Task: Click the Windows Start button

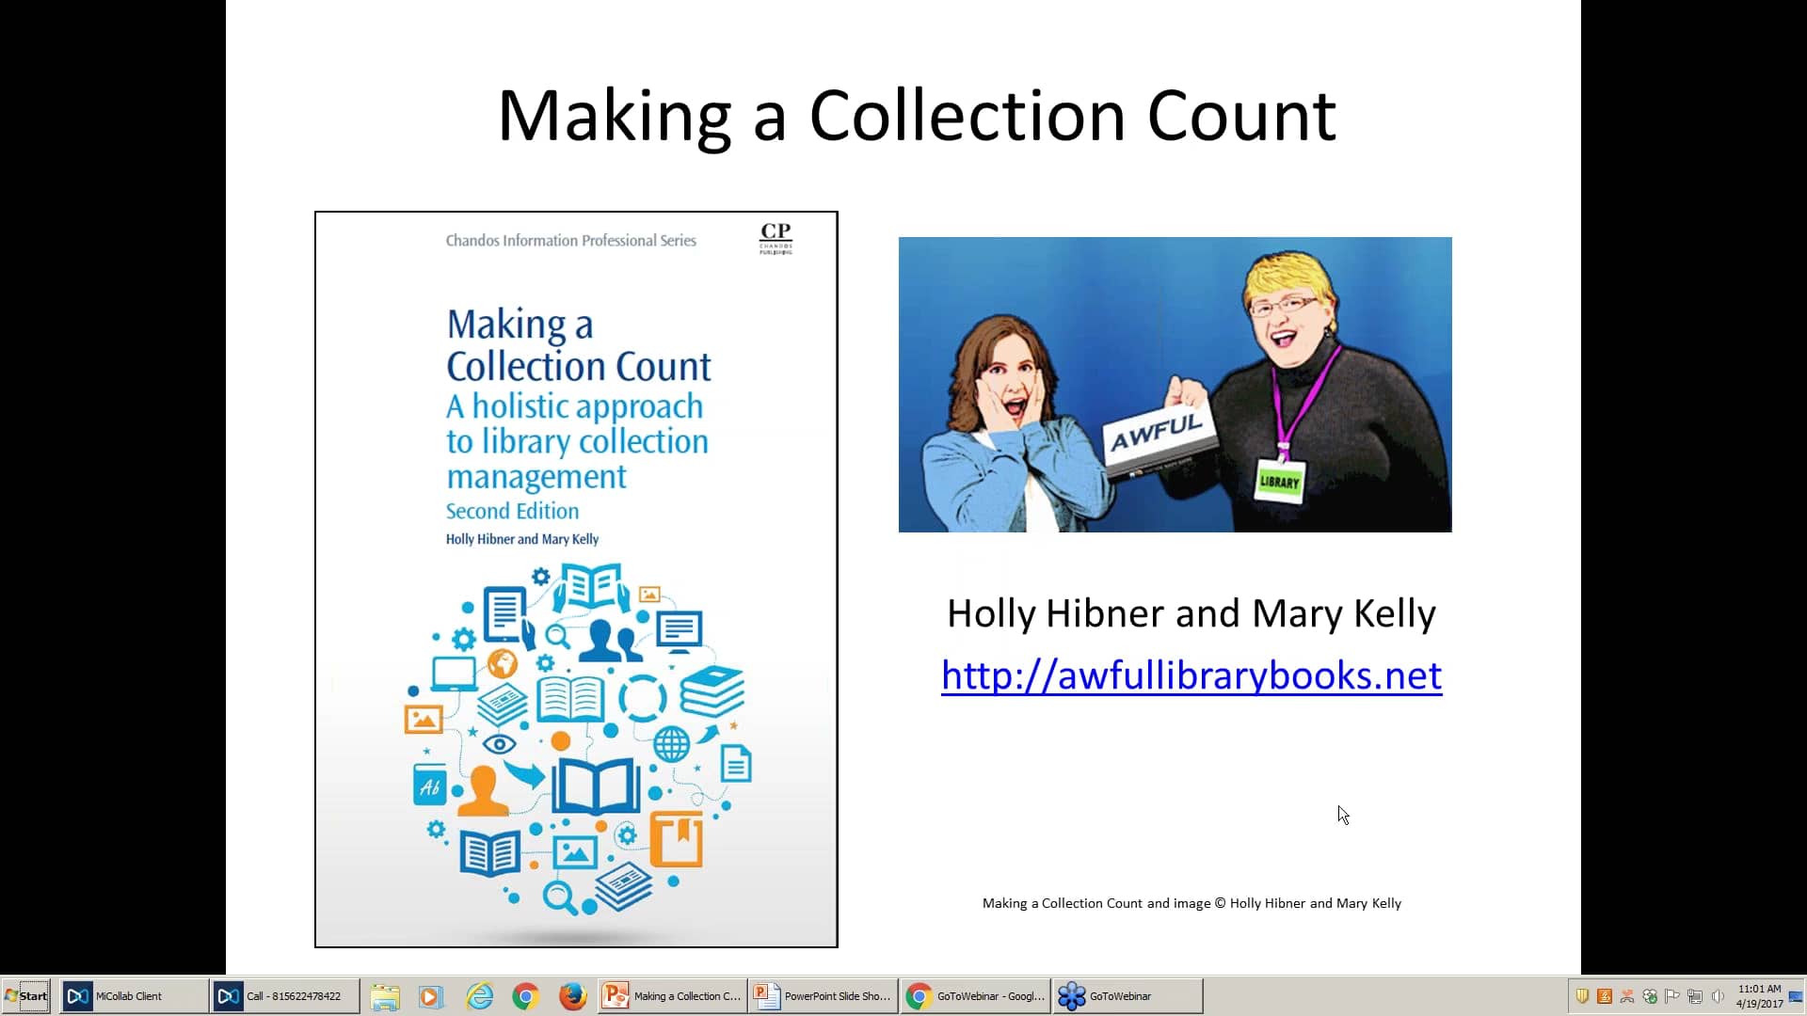Action: coord(26,995)
